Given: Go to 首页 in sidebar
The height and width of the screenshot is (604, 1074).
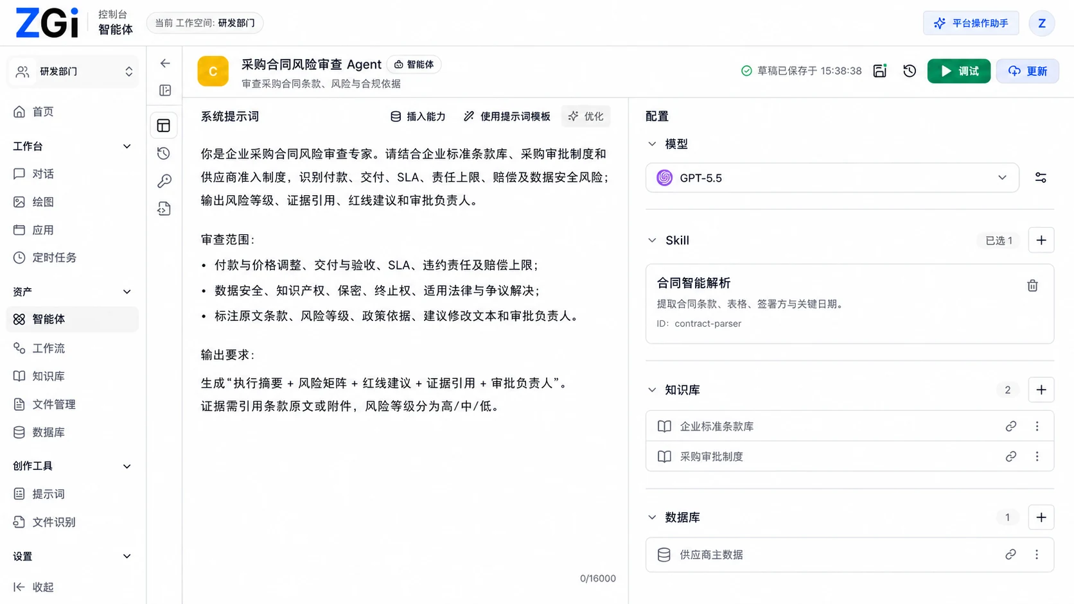Looking at the screenshot, I should (72, 112).
